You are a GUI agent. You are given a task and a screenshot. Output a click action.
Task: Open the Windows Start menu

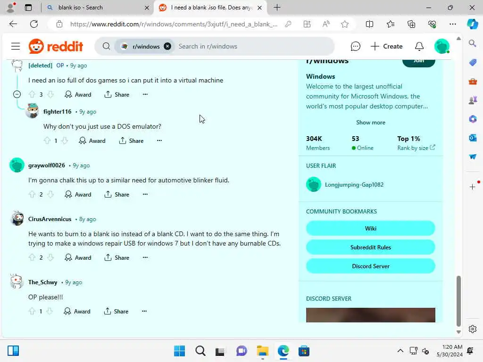179,351
